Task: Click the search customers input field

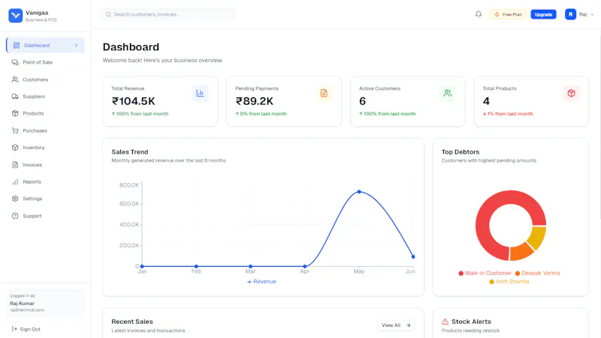Action: coord(168,14)
